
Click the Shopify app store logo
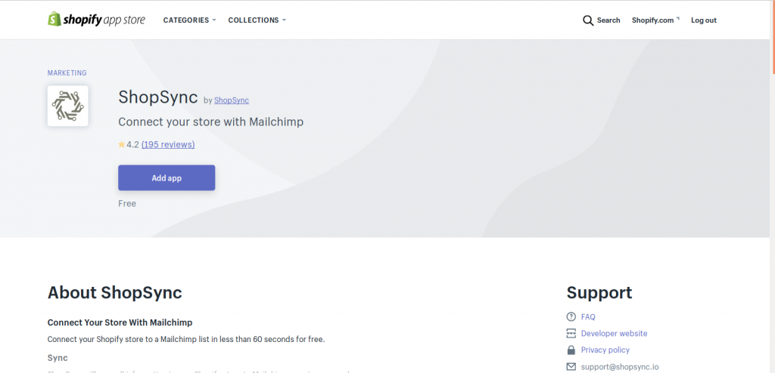click(96, 20)
